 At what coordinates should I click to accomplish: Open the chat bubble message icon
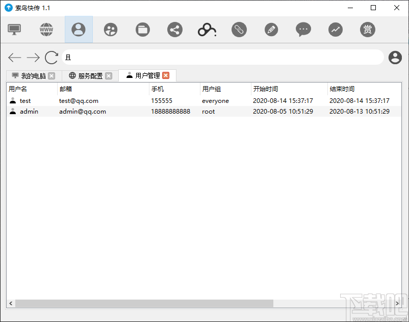303,30
